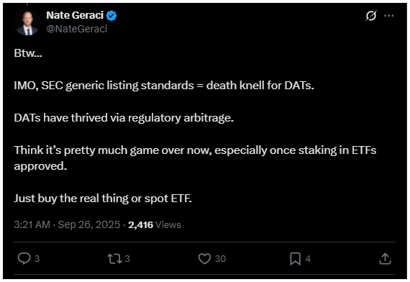Click the 'death knell for DATs' sentence
This screenshot has width=410, height=282.
[164, 86]
